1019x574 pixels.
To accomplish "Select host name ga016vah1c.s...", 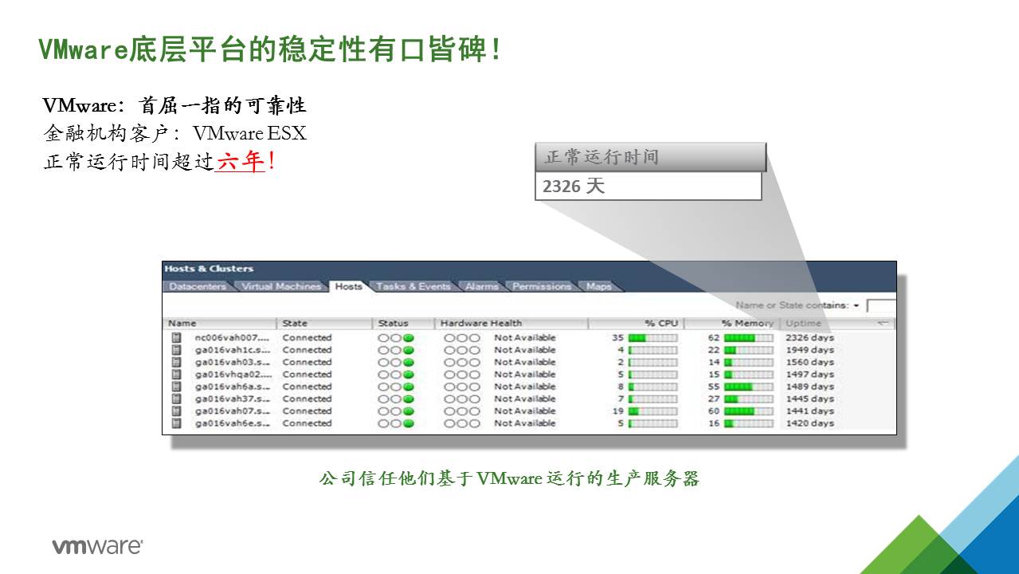I will coord(233,350).
